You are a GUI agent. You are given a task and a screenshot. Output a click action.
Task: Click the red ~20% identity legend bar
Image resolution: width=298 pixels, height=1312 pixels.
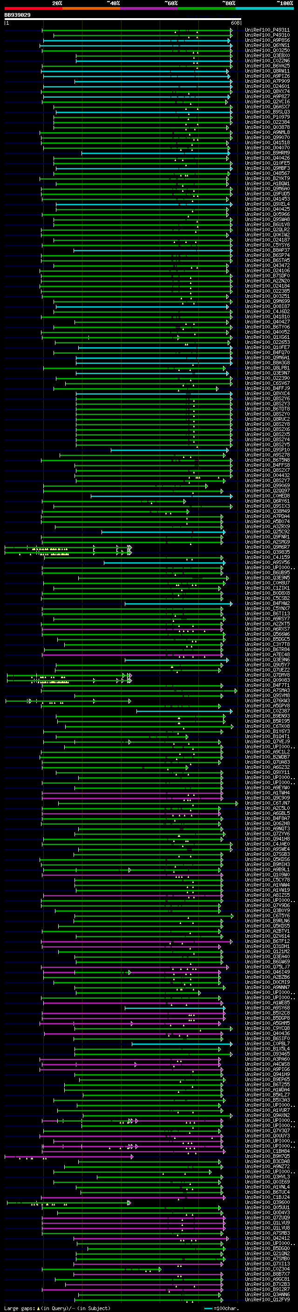[33, 8]
